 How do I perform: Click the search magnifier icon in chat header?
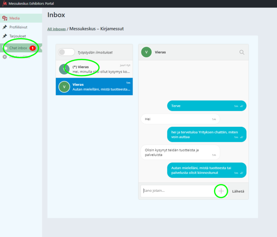click(242, 52)
